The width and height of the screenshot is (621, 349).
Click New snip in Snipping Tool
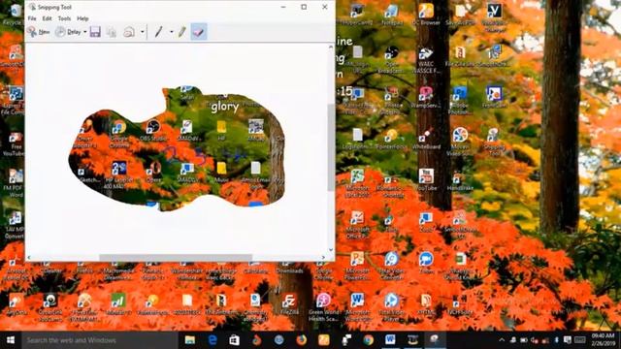point(39,32)
